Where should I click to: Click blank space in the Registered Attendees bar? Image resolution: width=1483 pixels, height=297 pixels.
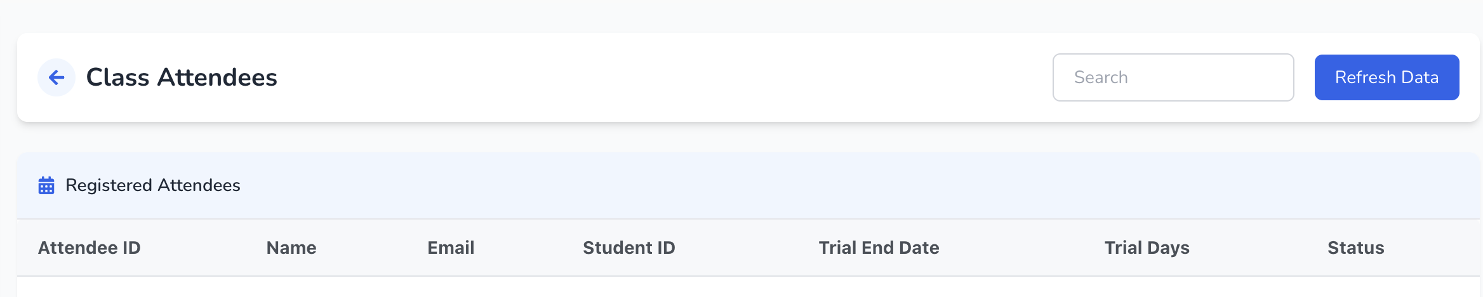point(762,185)
